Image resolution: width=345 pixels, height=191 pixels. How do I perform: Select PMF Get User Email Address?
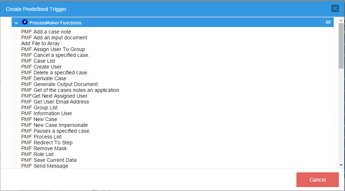coord(55,102)
